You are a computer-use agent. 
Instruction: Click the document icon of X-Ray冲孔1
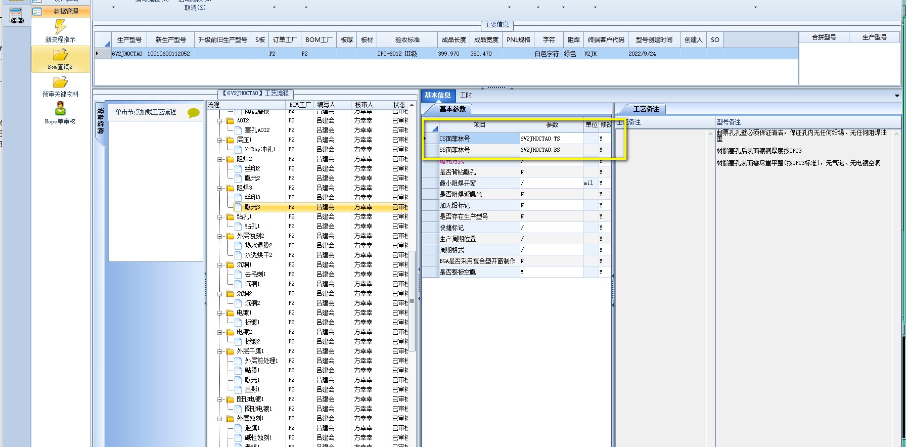(x=239, y=150)
